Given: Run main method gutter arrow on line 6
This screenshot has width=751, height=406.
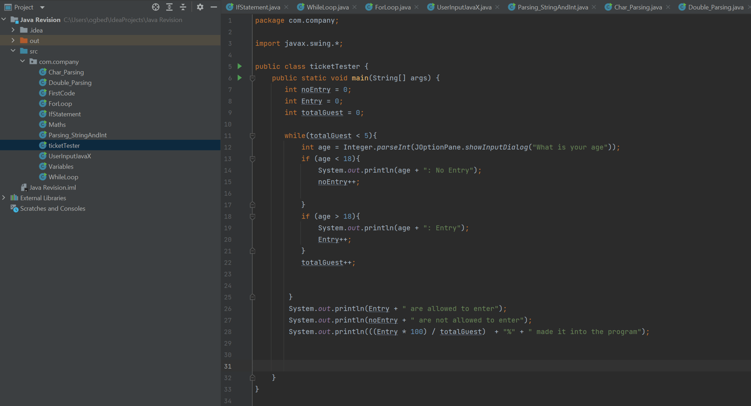Looking at the screenshot, I should (x=240, y=78).
